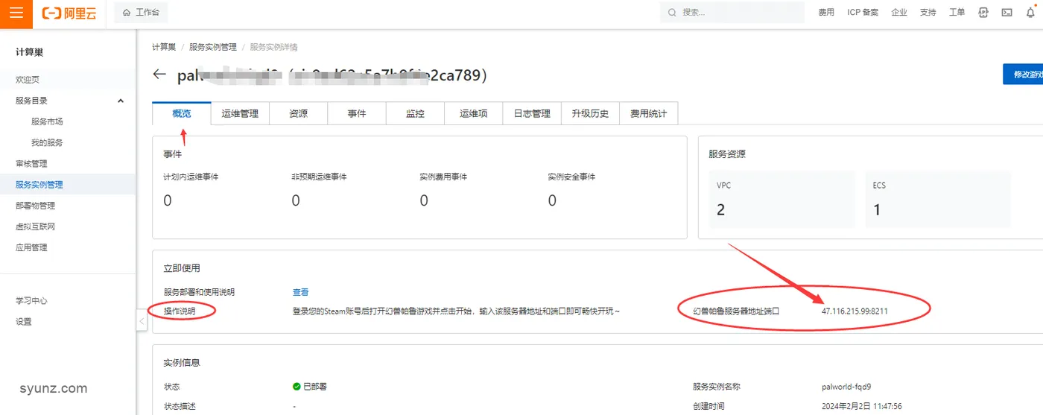Click the Alibaba Cloud logo
This screenshot has height=415, width=1043.
click(69, 13)
